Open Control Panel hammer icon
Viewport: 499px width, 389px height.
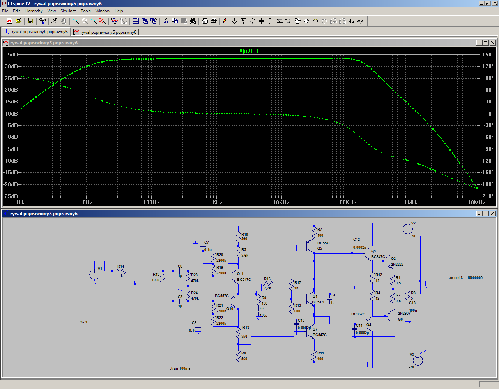42,21
